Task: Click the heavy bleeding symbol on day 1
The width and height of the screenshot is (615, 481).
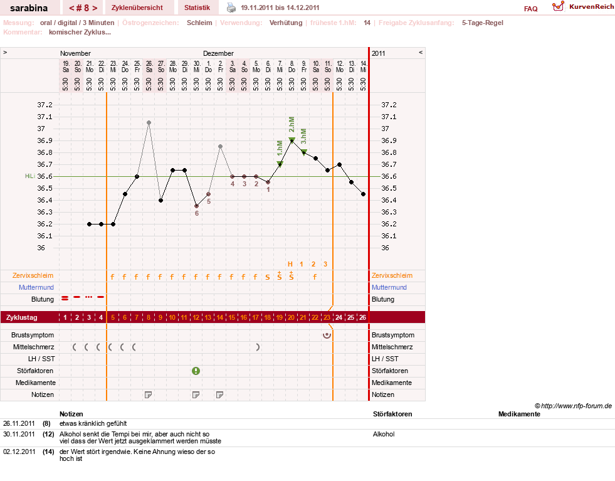Action: [65, 299]
